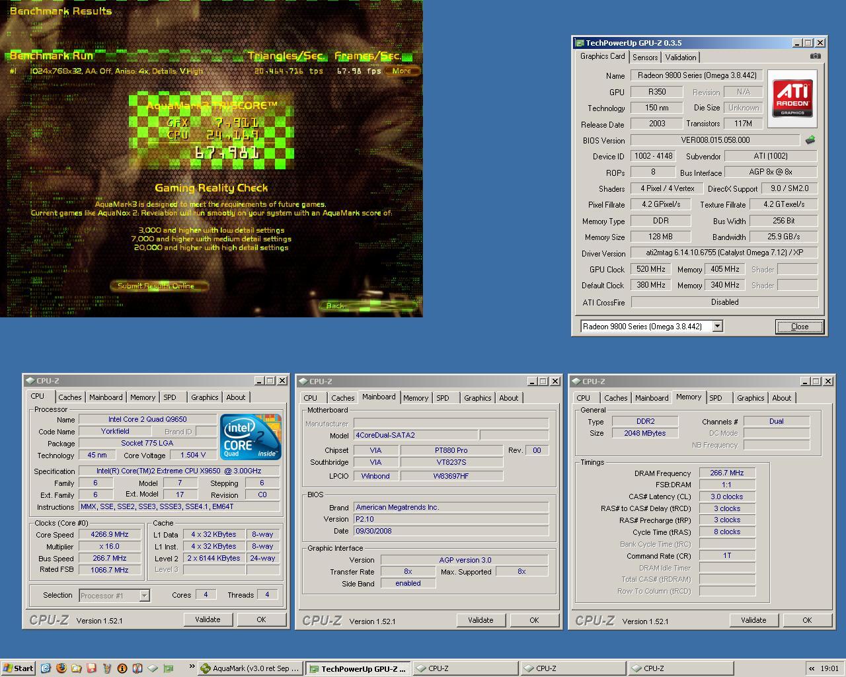The height and width of the screenshot is (677, 846).
Task: Click the DRAM Frequency 266.7 MHz value
Action: click(727, 473)
